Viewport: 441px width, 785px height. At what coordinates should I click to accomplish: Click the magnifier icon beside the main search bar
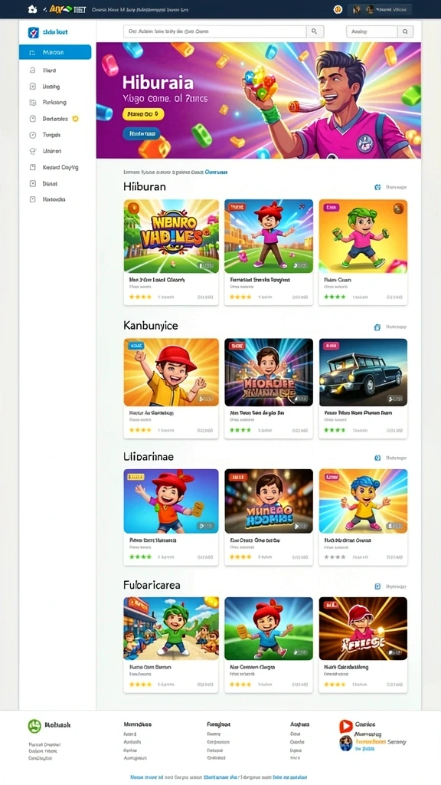pyautogui.click(x=315, y=31)
